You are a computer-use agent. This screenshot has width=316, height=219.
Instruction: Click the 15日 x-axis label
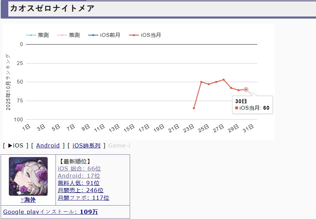(x=129, y=128)
